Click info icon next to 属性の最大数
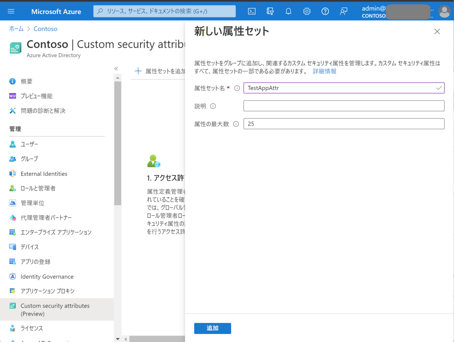Viewport: 454px width, 342px height. [236, 124]
